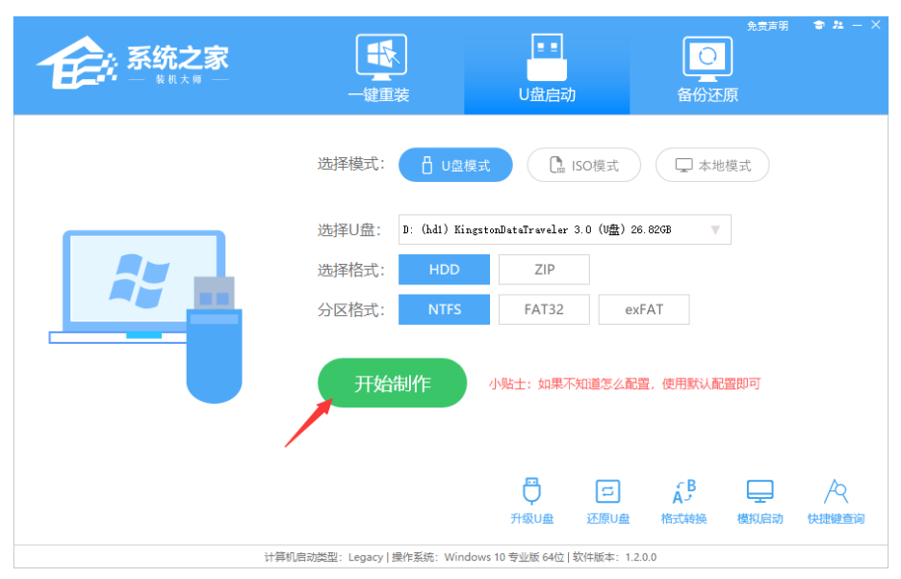Open the 格式转换 format conversion tool
Viewport: 901px width, 579px height.
pyautogui.click(x=683, y=500)
